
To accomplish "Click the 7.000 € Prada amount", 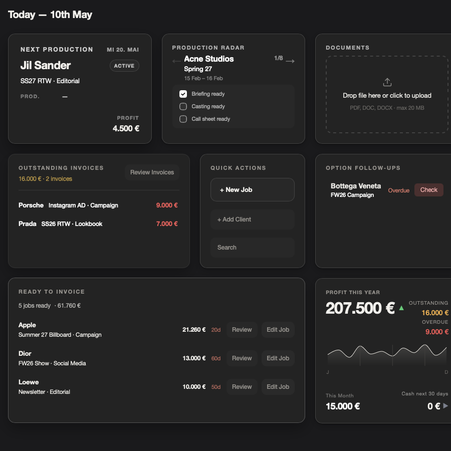I will pyautogui.click(x=167, y=224).
